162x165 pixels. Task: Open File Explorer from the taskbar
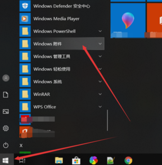[x=59, y=160]
